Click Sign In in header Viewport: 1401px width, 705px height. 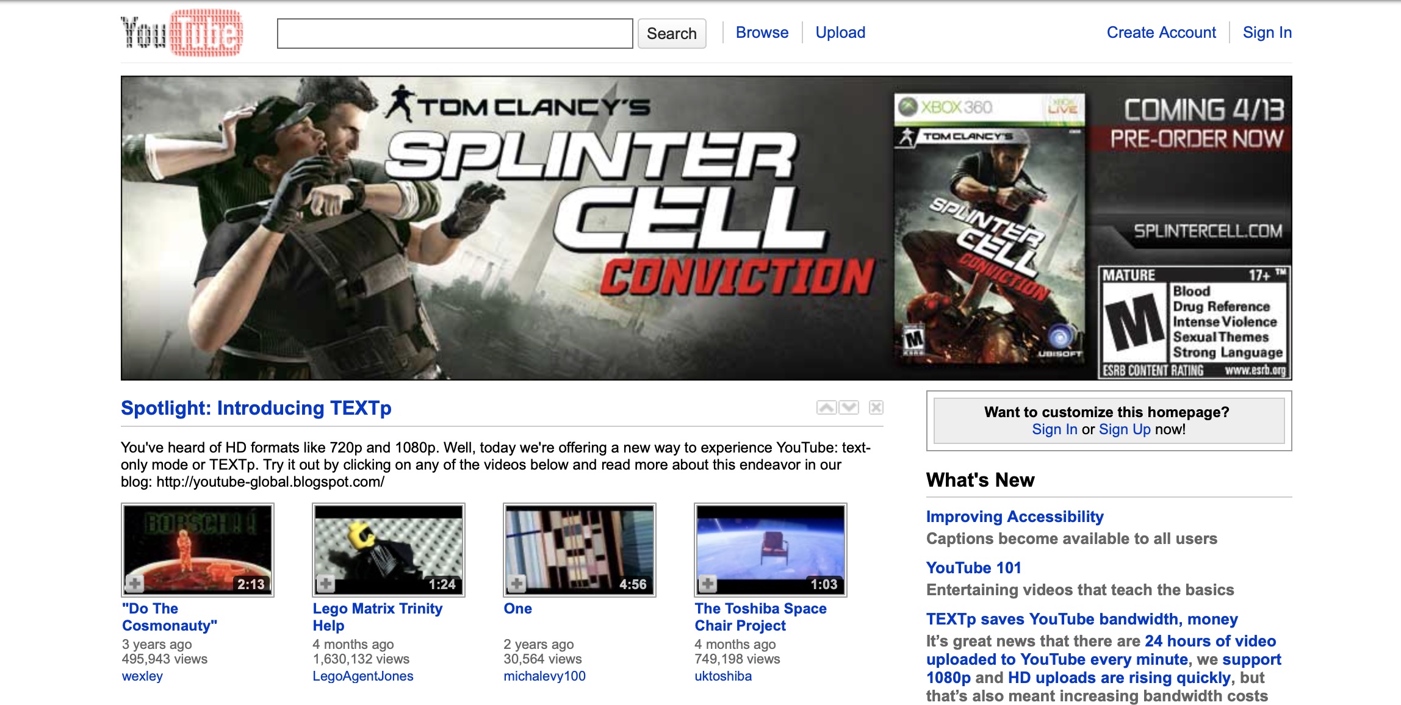[1267, 32]
